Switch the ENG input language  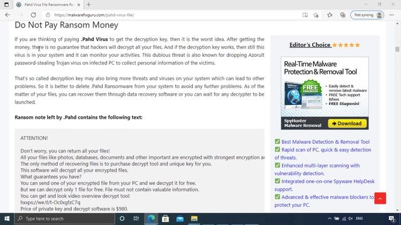(359, 218)
